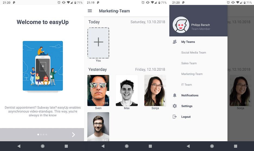
Task: Tap the 1:05 duration on Sven's video
Action: point(105,103)
